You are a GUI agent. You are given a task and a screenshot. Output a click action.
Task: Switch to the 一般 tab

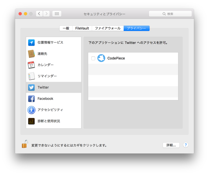point(66,28)
